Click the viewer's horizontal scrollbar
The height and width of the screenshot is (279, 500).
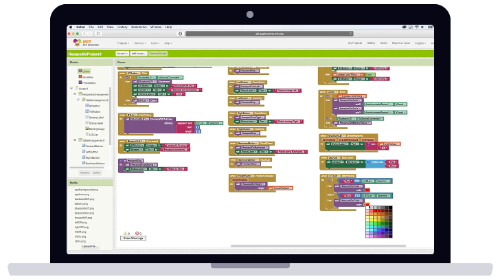click(318, 246)
